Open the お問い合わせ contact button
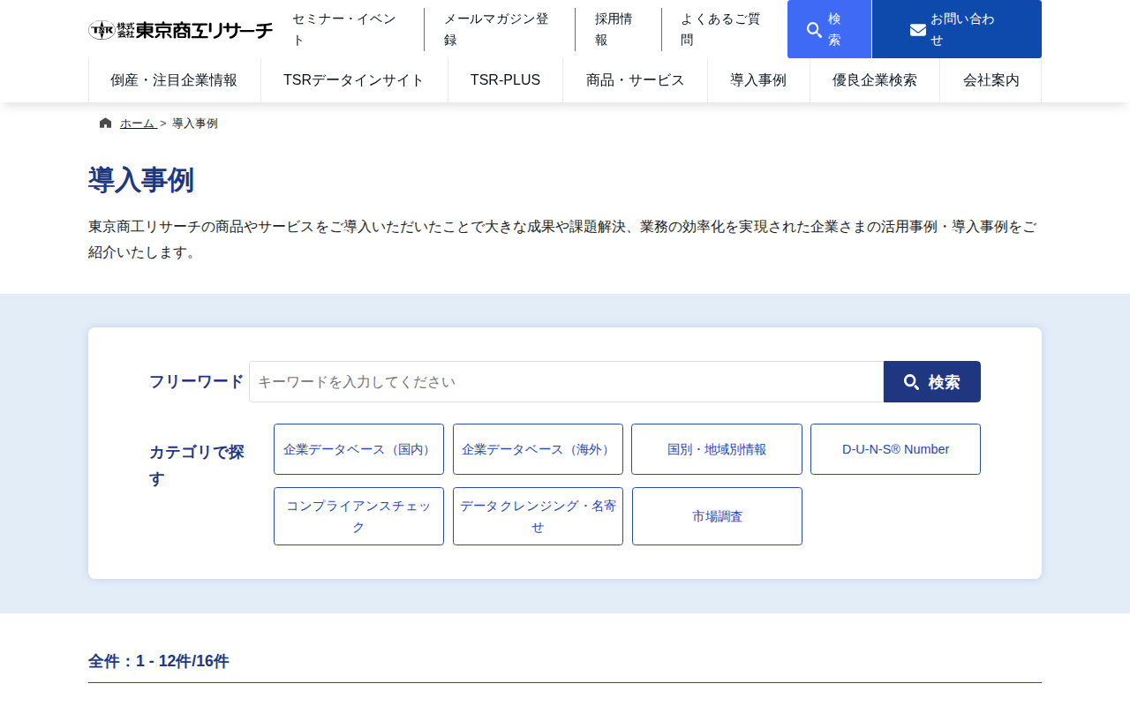Viewport: 1130px width, 706px height. 957,29
